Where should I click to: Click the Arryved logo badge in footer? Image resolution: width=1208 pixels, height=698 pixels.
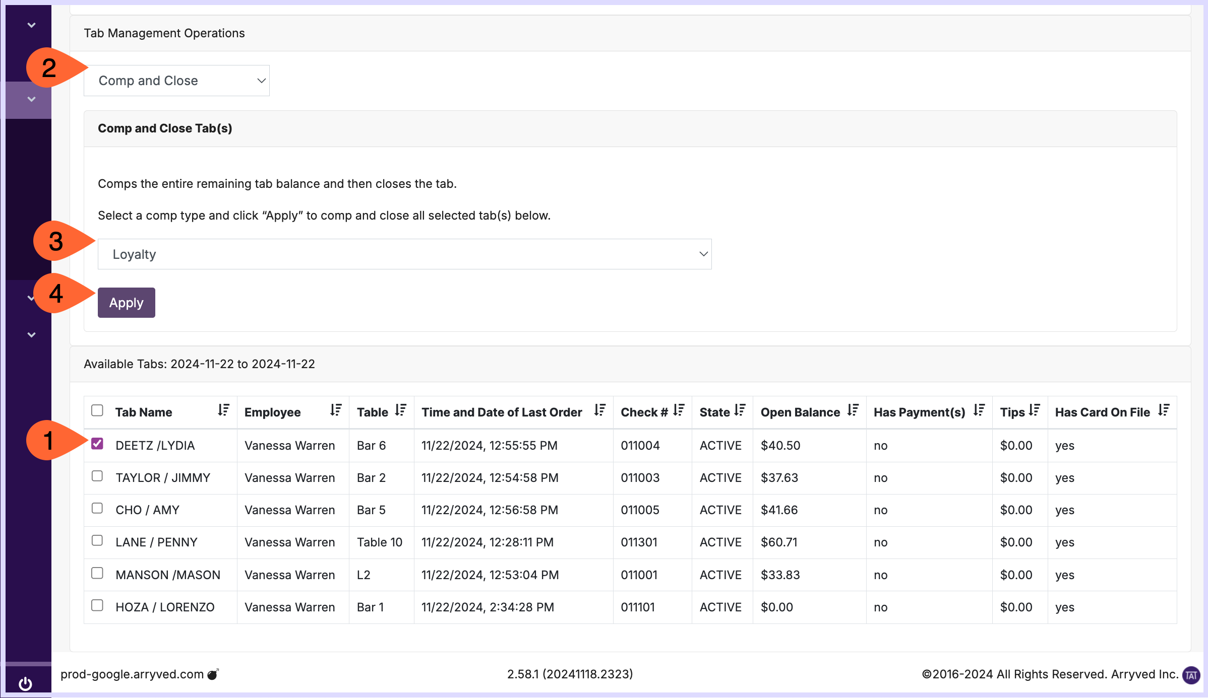click(1191, 675)
